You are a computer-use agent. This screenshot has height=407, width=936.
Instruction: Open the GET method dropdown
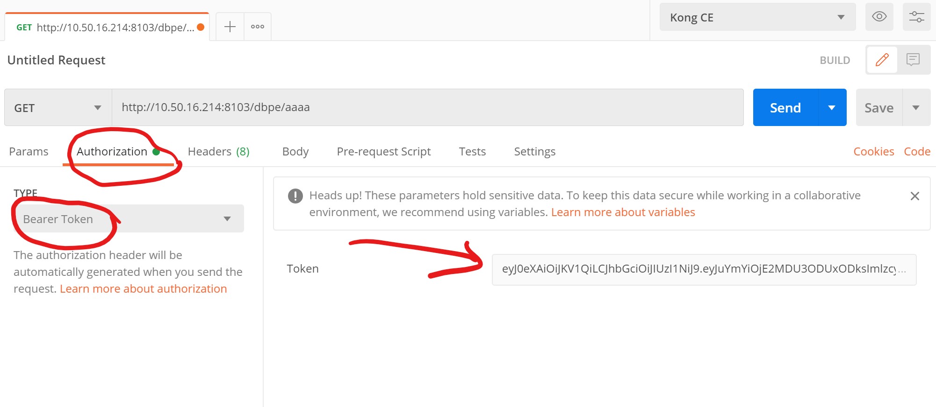58,108
